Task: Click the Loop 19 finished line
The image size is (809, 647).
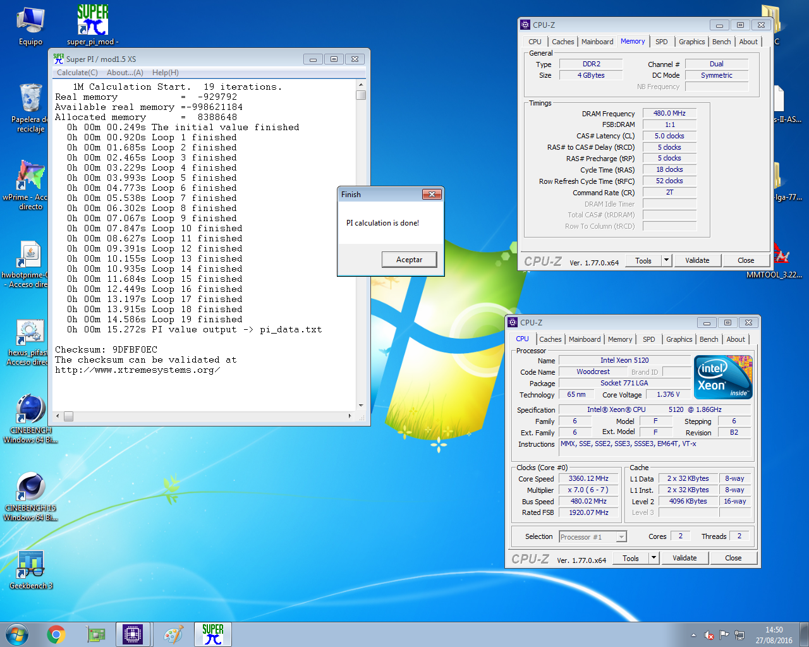Action: click(155, 319)
